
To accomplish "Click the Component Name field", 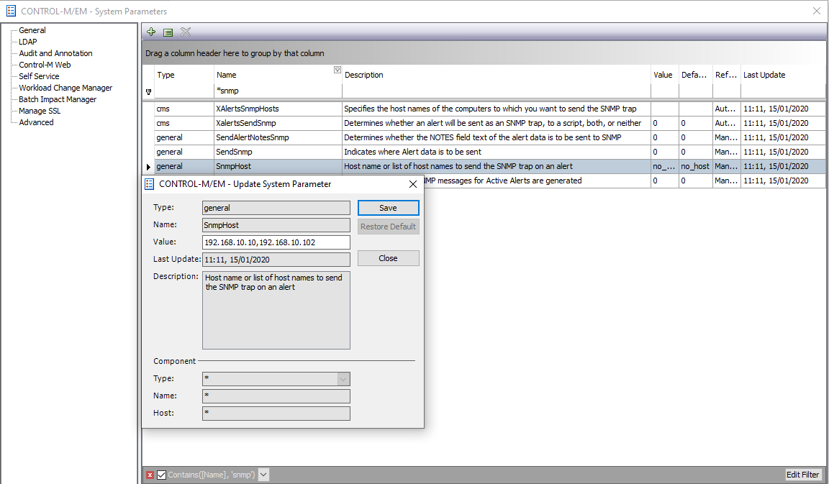I will pyautogui.click(x=276, y=396).
